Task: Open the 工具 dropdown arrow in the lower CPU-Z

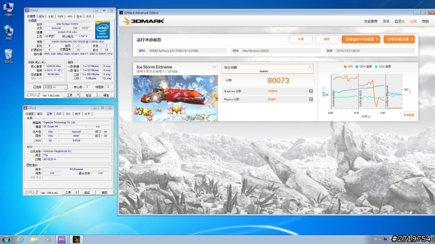Action: click(x=76, y=192)
